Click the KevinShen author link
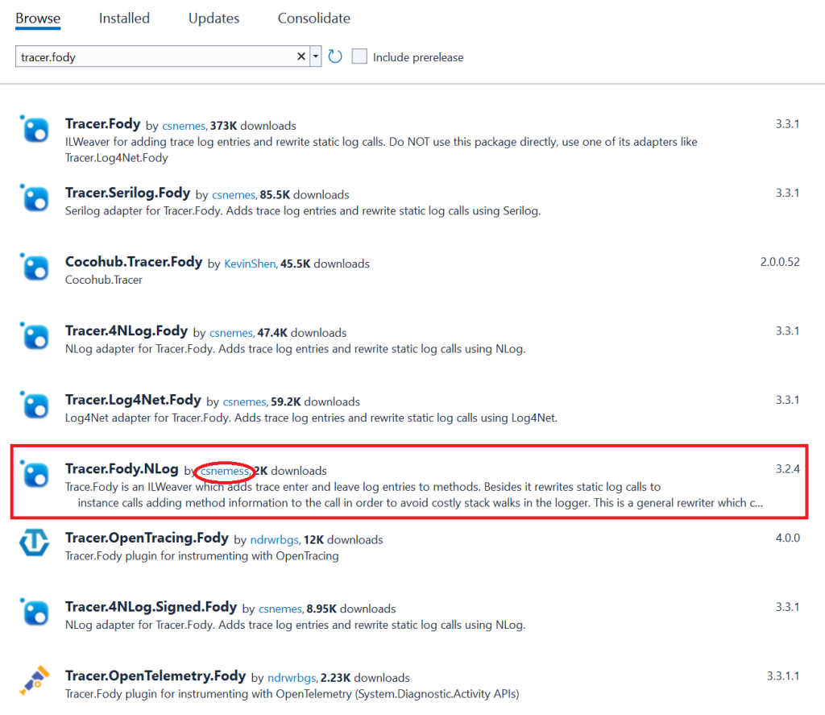The image size is (825, 715). (250, 264)
